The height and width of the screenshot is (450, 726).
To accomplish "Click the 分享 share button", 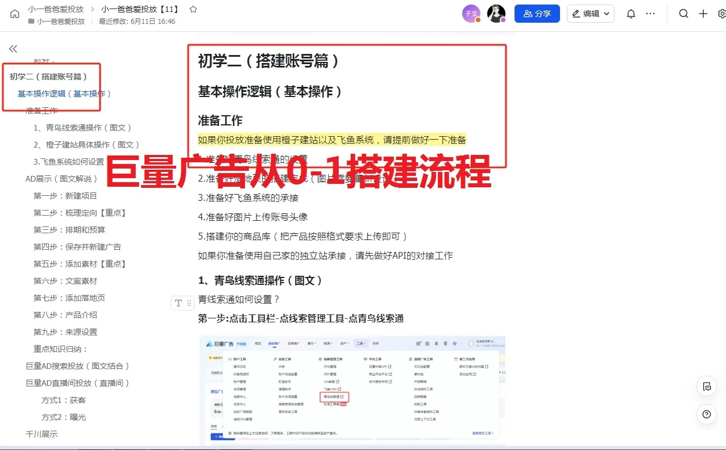I will click(x=537, y=14).
